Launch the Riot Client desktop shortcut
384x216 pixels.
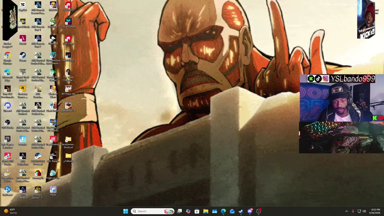(68, 40)
